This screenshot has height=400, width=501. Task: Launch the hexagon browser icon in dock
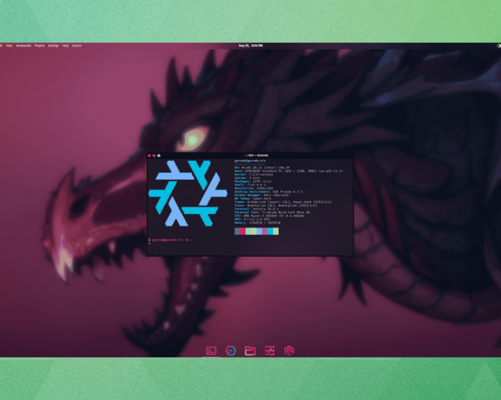tap(231, 351)
